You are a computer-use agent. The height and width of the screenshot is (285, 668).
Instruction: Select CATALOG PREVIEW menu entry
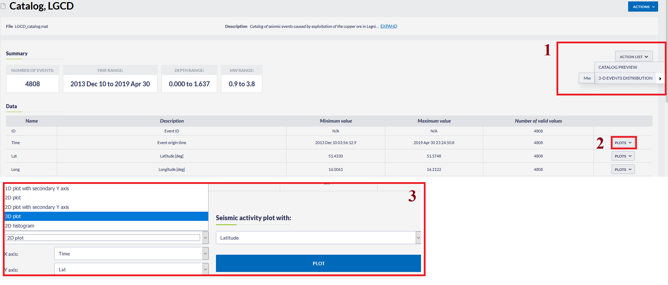[x=618, y=67]
